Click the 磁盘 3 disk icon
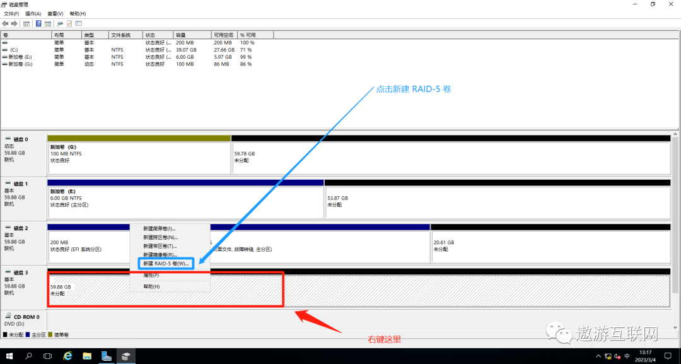 (x=8, y=273)
